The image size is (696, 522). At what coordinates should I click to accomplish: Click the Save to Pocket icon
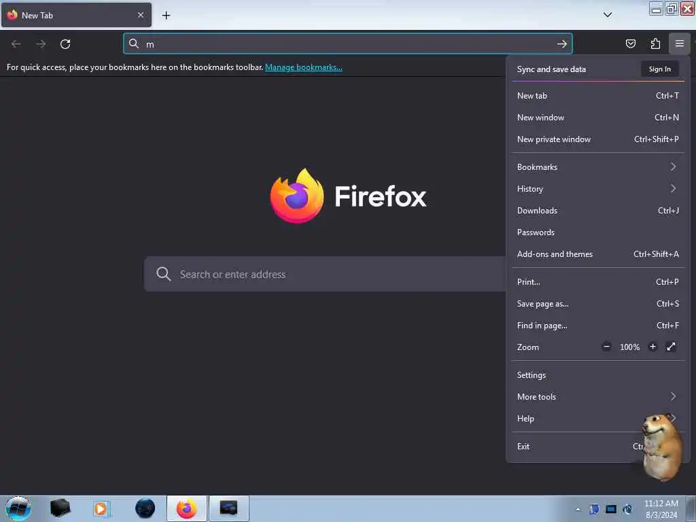630,43
